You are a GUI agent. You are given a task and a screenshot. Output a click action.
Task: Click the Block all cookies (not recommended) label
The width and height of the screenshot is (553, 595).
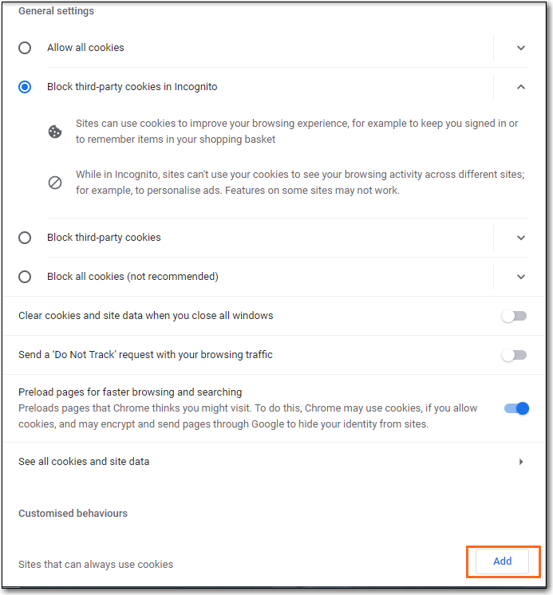pyautogui.click(x=132, y=276)
